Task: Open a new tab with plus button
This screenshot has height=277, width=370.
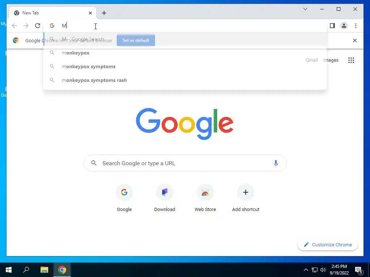Action: point(104,13)
